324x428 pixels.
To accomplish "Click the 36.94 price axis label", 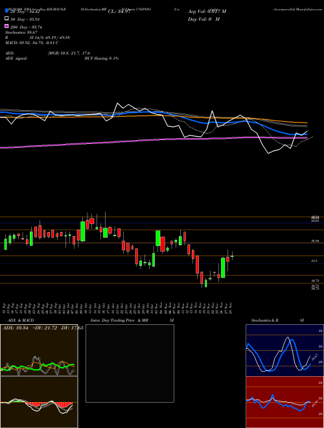I will [315, 241].
